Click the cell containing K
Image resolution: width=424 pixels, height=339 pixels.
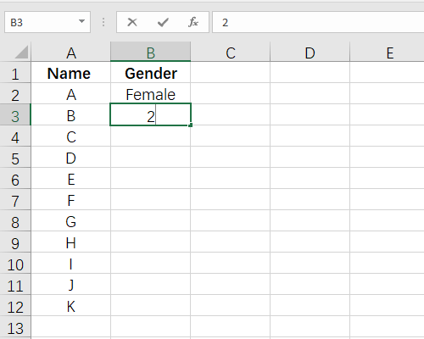[70, 305]
